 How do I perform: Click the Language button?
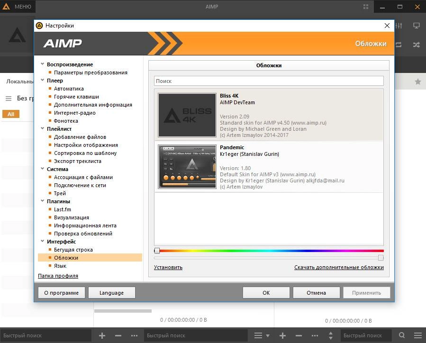112,293
